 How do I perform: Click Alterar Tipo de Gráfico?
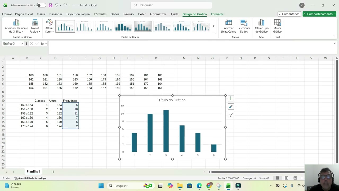(261, 26)
